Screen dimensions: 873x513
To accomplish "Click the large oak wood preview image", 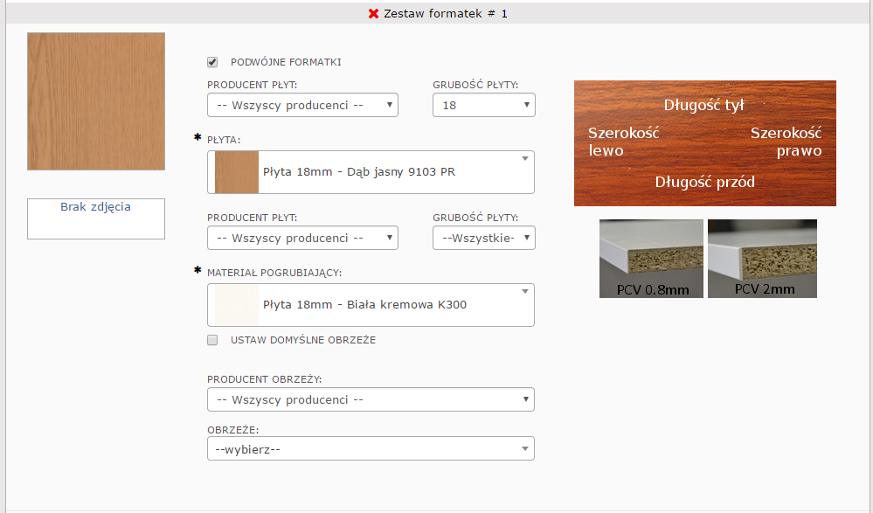I will [x=96, y=101].
